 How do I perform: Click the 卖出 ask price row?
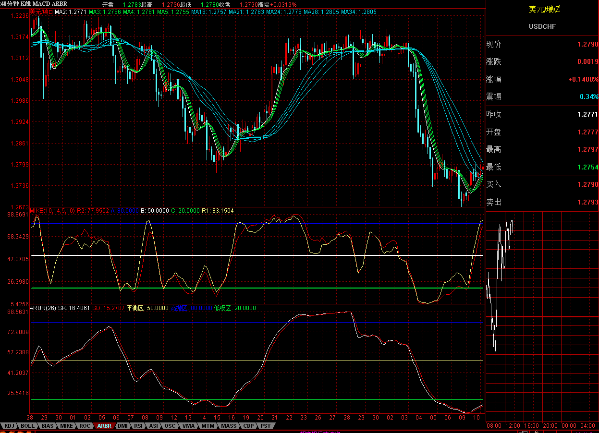pos(542,202)
